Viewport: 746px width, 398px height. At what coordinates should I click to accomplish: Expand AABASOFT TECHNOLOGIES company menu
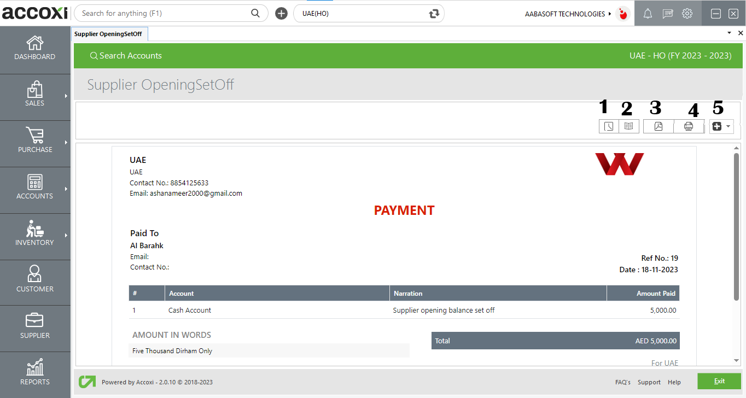(568, 14)
